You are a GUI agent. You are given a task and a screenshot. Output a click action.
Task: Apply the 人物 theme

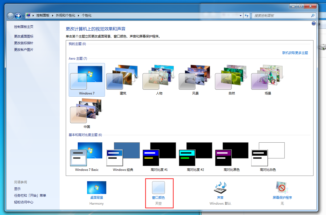click(159, 80)
